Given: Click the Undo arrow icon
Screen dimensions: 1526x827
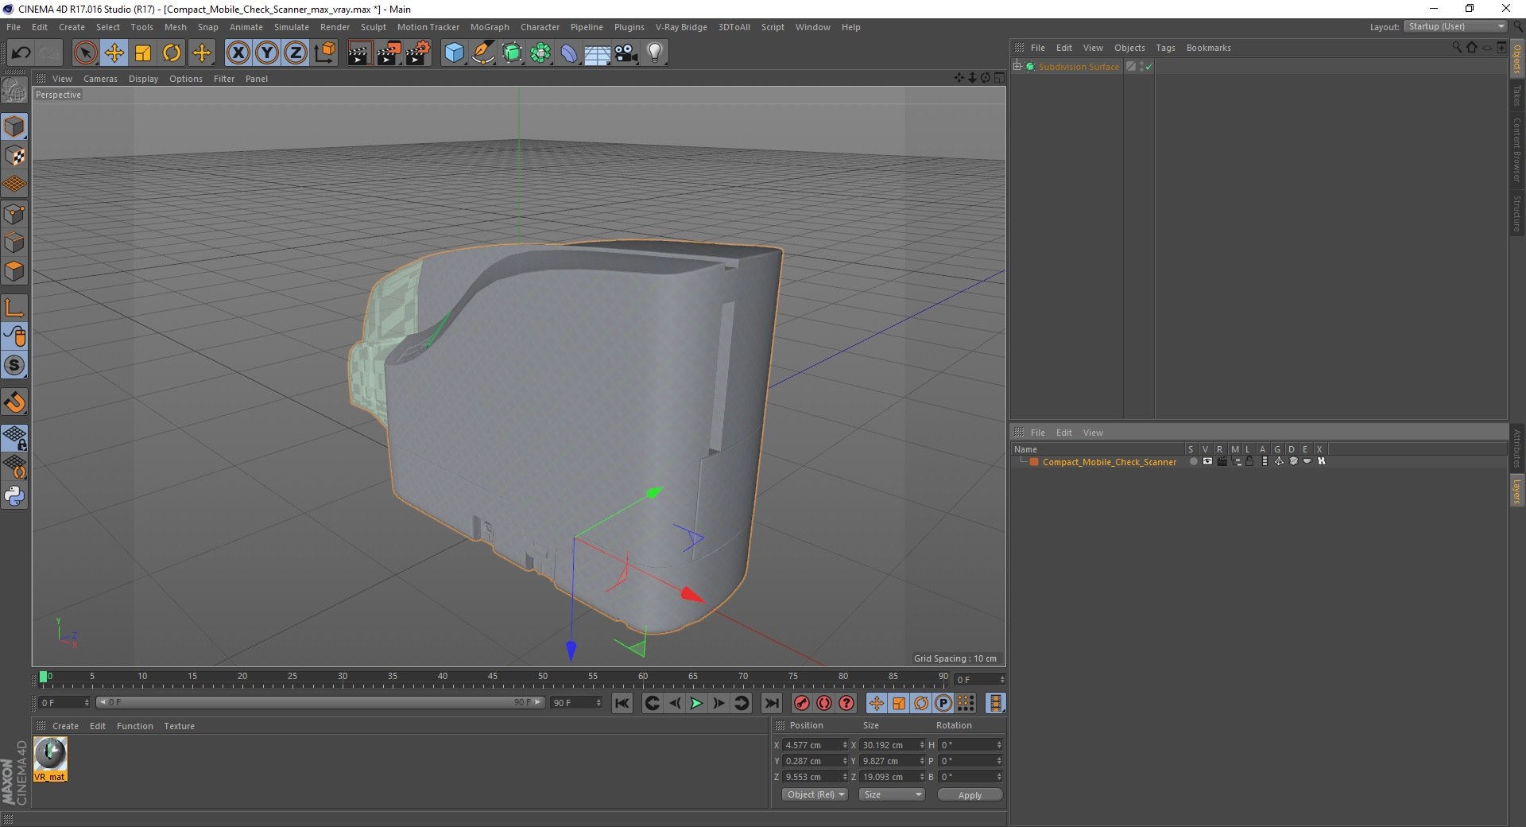Looking at the screenshot, I should pos(21,53).
